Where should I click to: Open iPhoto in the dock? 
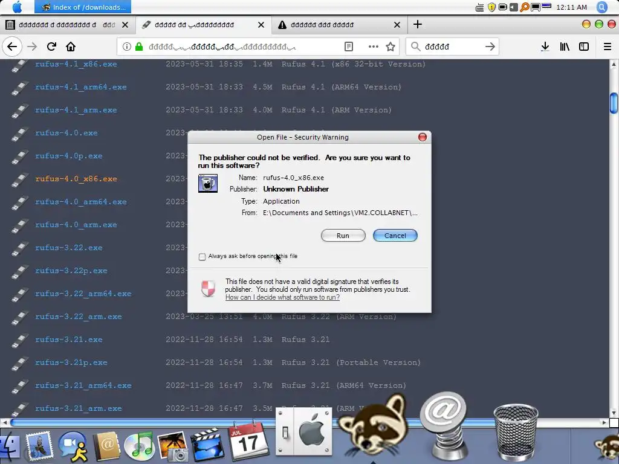173,446
